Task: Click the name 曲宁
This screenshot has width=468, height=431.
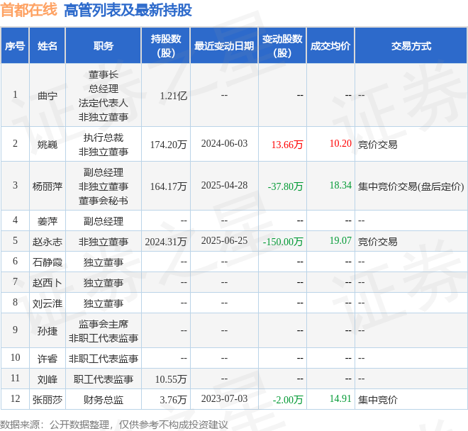Action: (x=48, y=96)
